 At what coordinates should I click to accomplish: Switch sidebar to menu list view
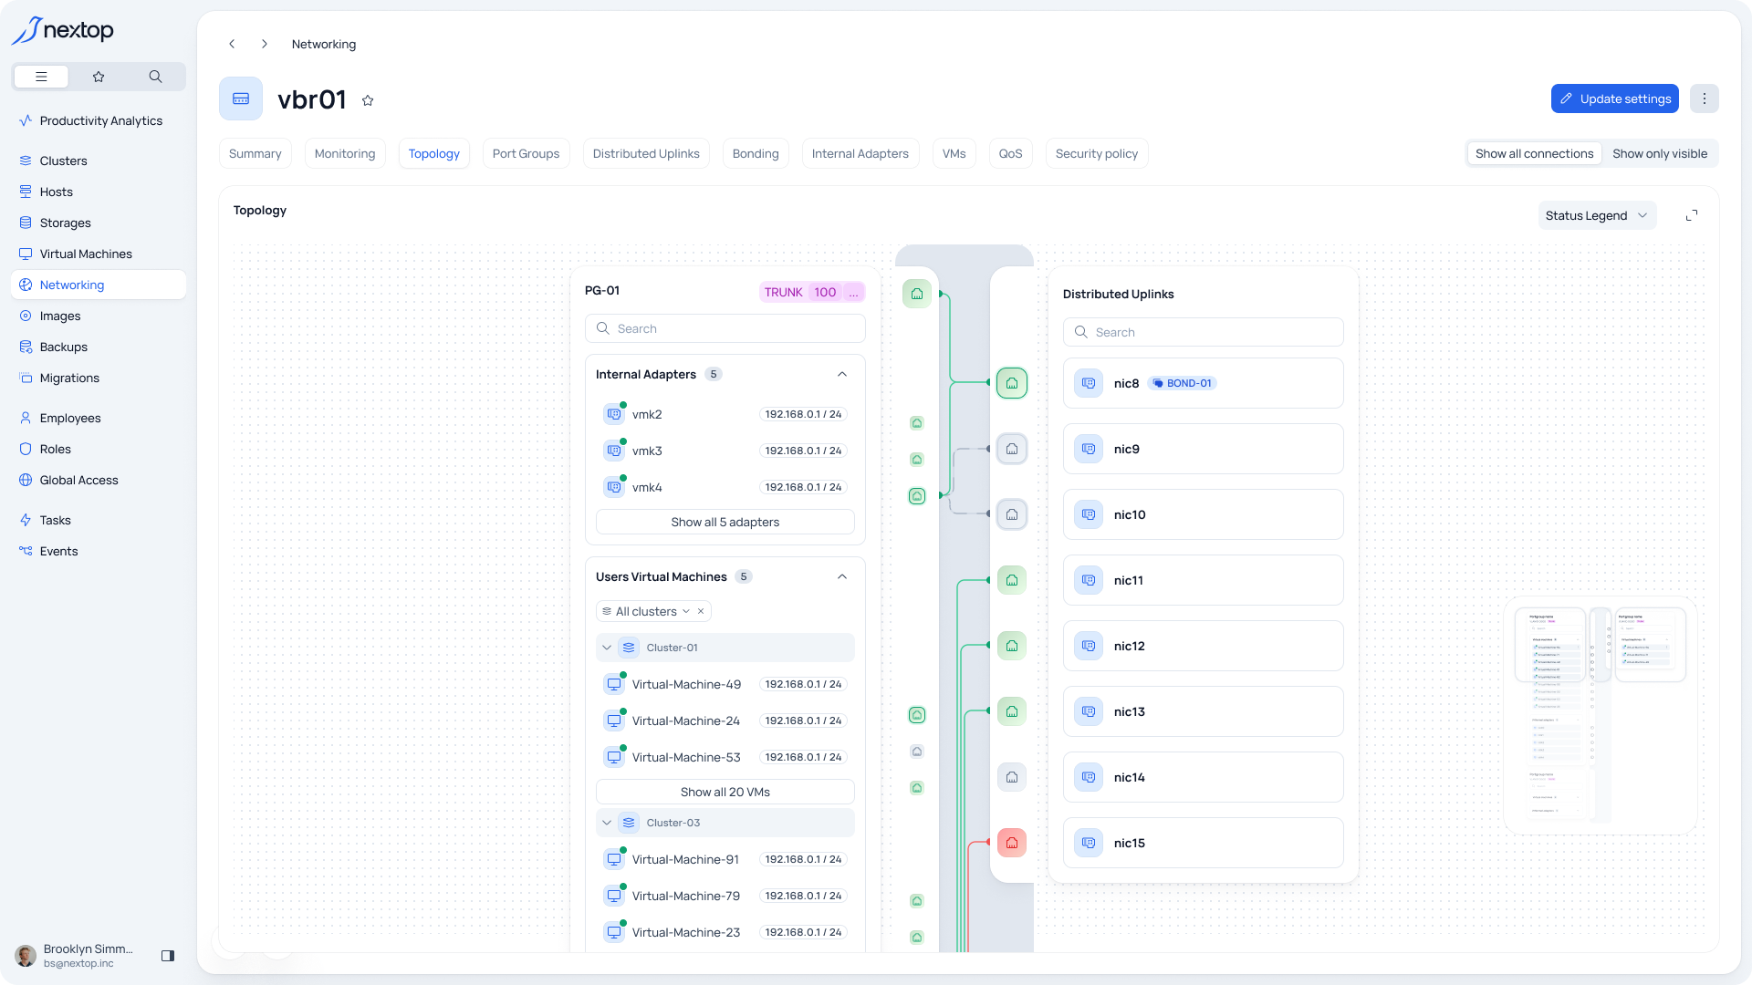click(x=41, y=77)
